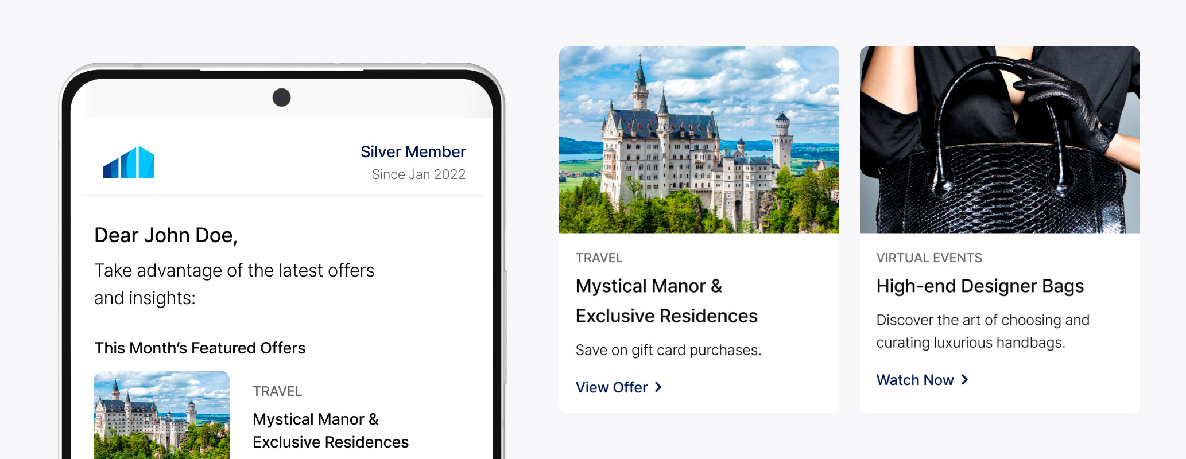Click the VIRTUAL EVENTS category label

coord(929,258)
